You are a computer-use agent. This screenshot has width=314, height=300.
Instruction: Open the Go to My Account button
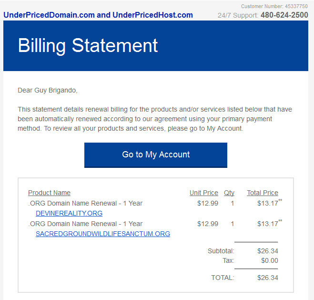[x=156, y=155]
